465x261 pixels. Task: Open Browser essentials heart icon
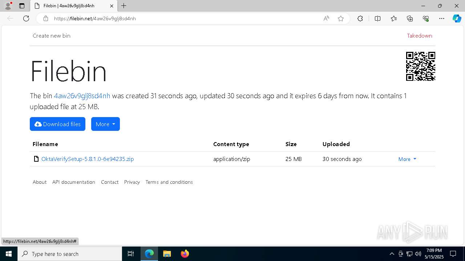pyautogui.click(x=426, y=18)
